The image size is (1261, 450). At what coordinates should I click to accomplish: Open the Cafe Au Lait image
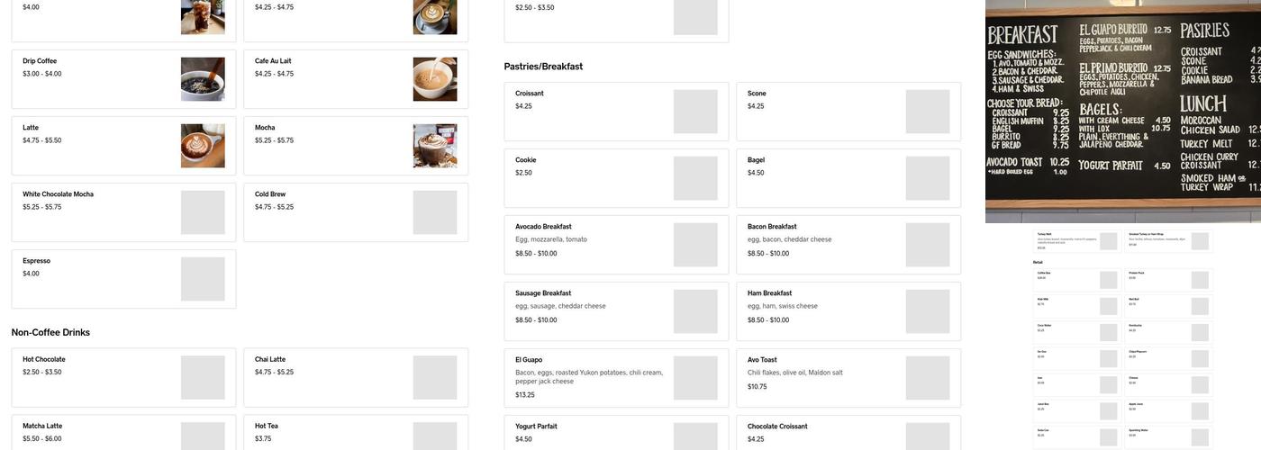click(x=435, y=79)
